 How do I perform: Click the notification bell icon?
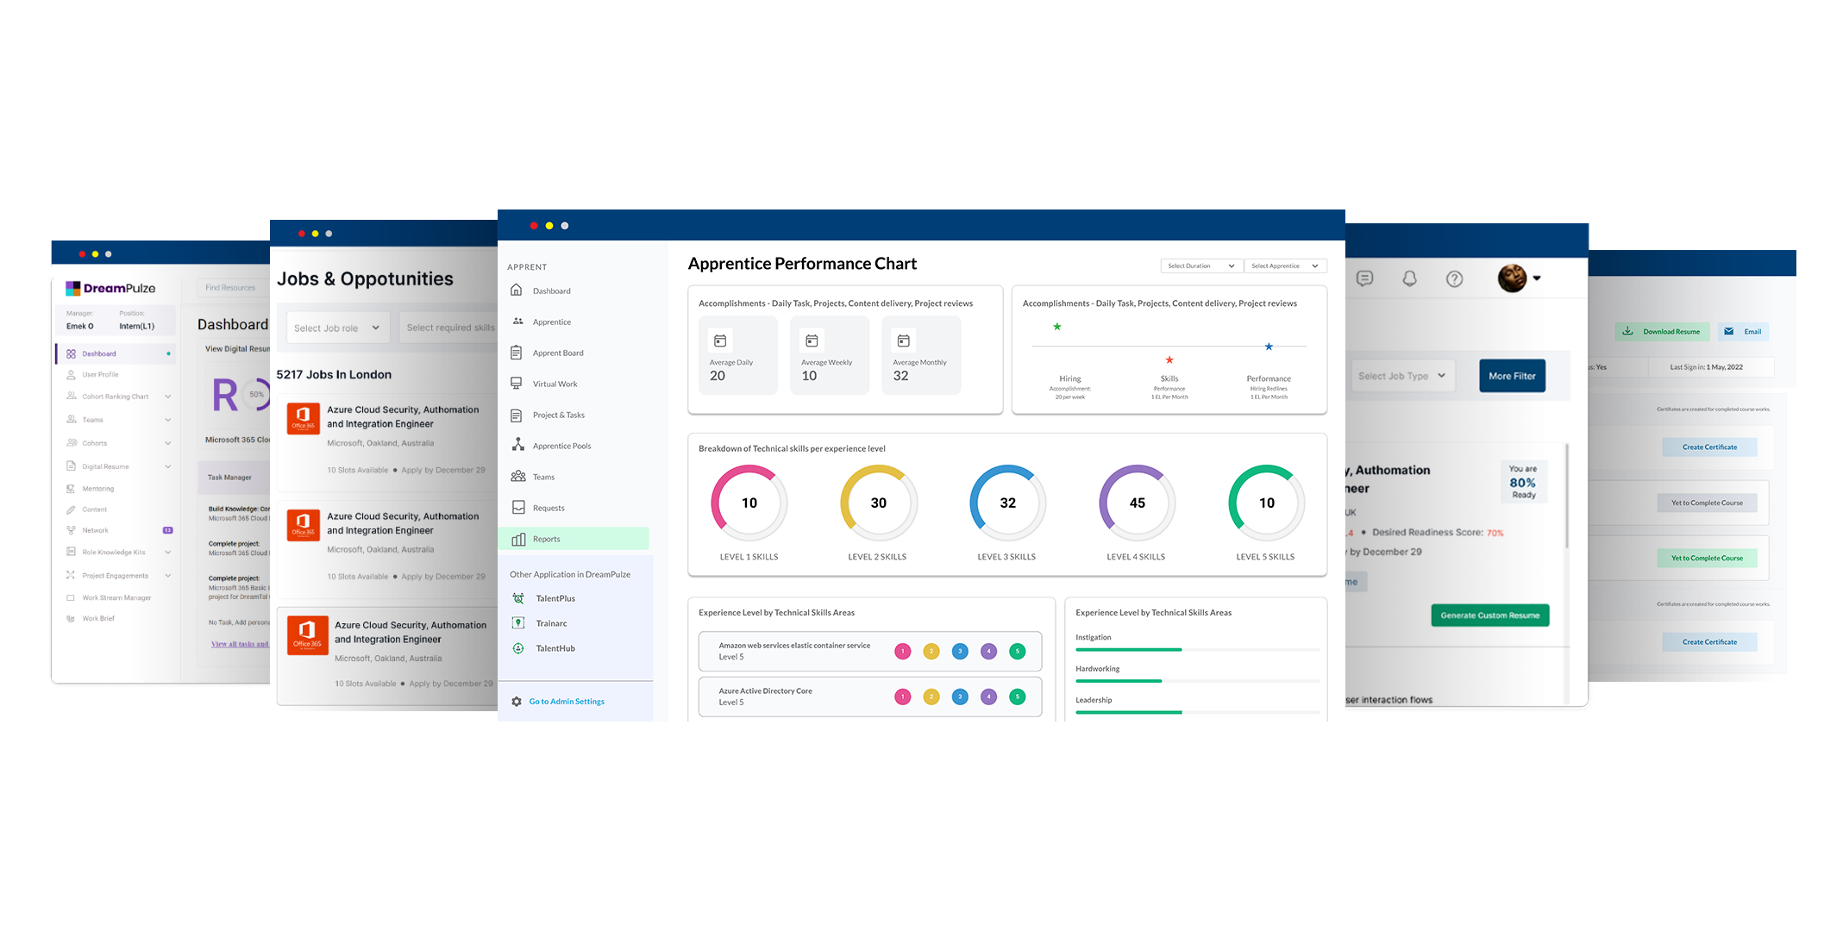click(1409, 278)
